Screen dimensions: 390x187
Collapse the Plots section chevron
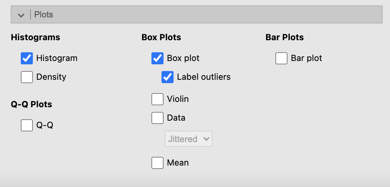[21, 15]
